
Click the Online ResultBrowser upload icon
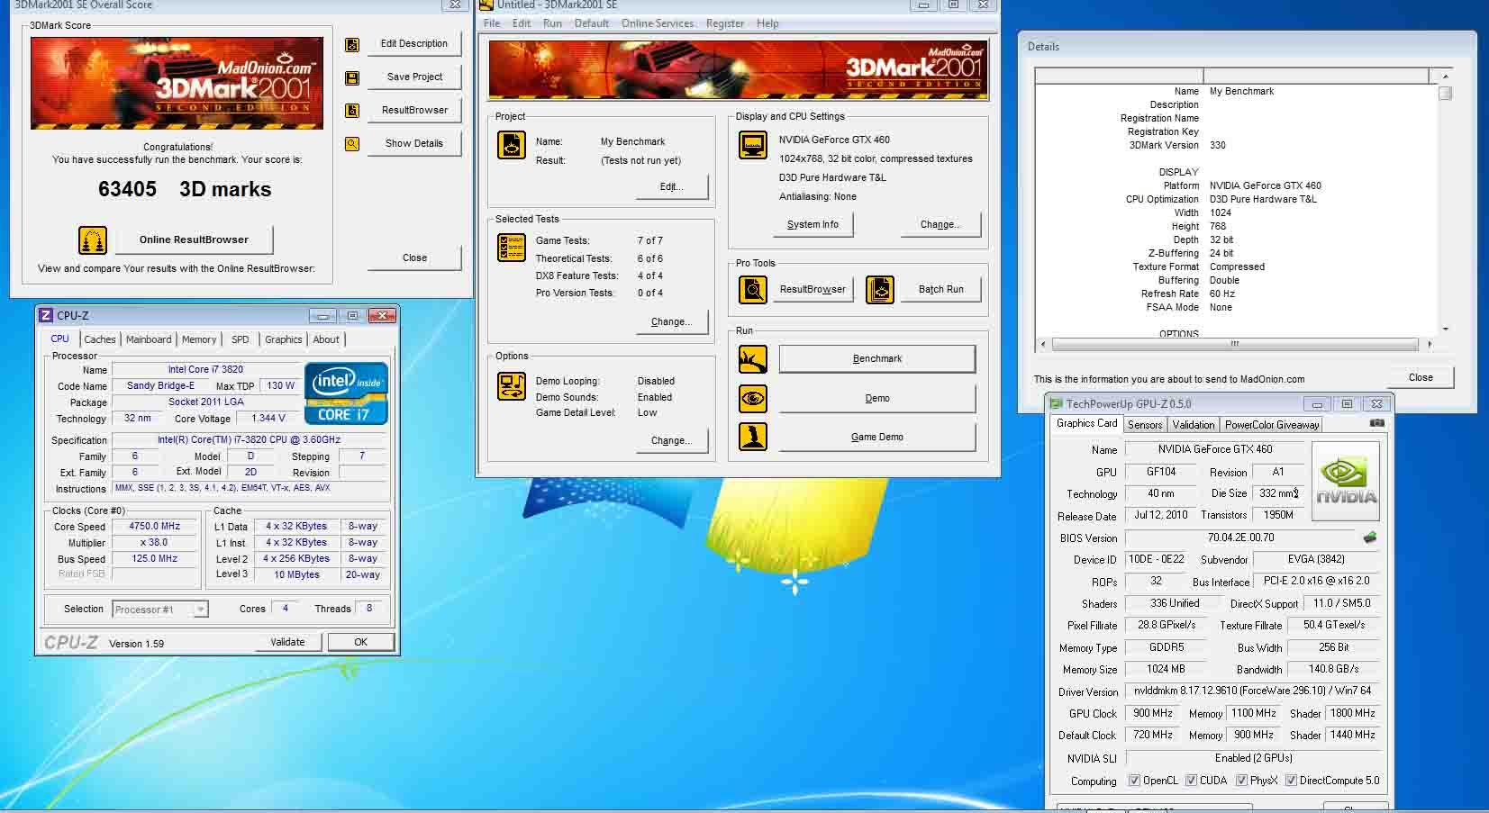[93, 240]
